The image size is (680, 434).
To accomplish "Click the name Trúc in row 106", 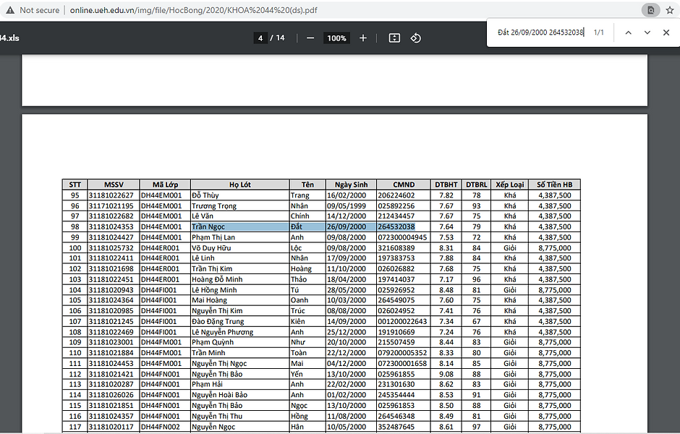I will 297,311.
